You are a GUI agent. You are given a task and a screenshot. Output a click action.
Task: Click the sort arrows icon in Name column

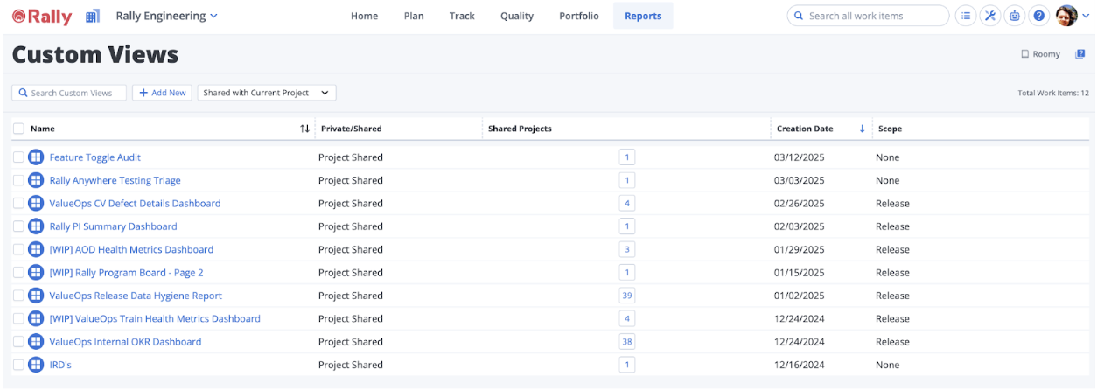point(304,129)
